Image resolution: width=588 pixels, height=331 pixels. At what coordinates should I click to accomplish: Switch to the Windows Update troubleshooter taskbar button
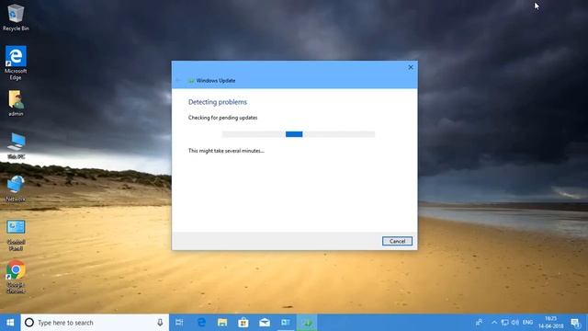click(x=307, y=323)
